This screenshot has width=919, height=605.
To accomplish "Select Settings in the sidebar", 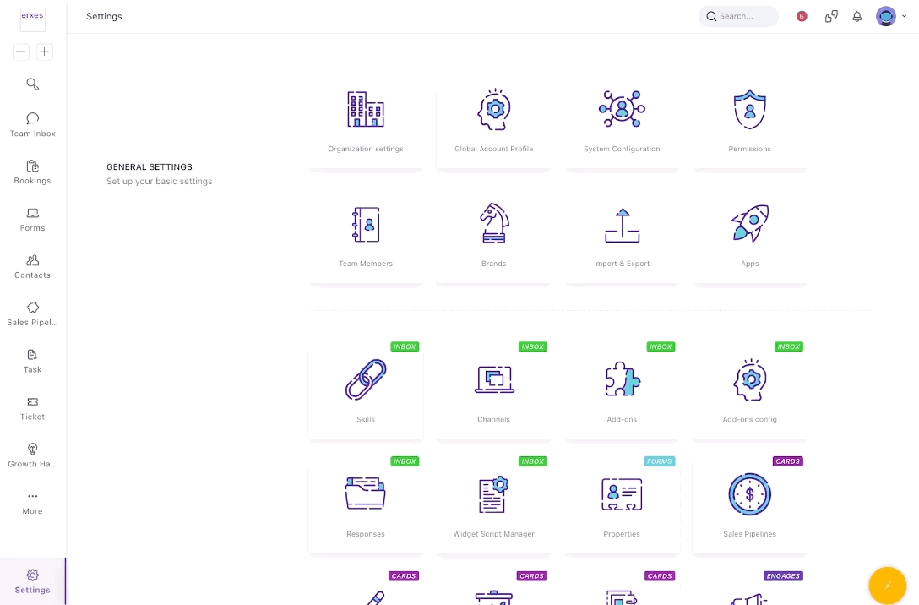I will pyautogui.click(x=33, y=581).
